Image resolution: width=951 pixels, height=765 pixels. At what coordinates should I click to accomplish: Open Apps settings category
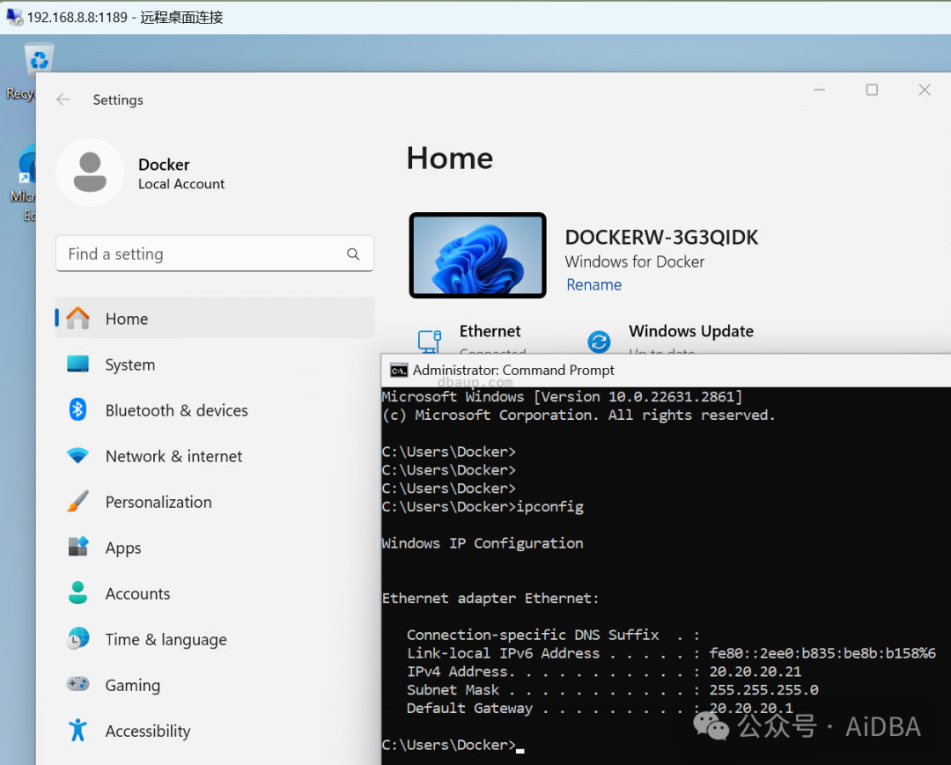click(x=214, y=548)
